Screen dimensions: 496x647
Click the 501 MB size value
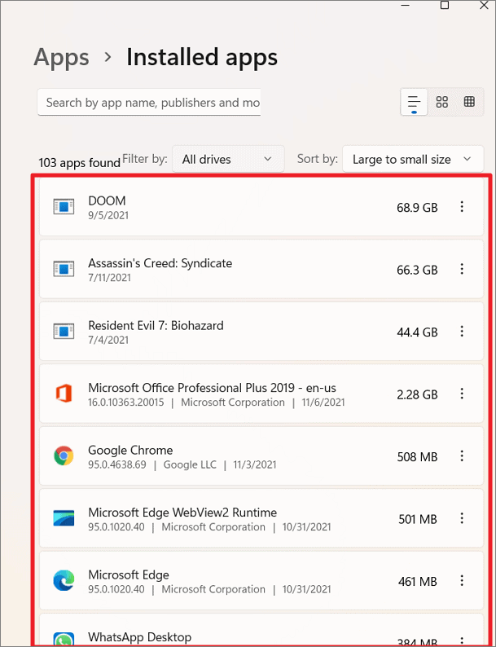(x=418, y=519)
